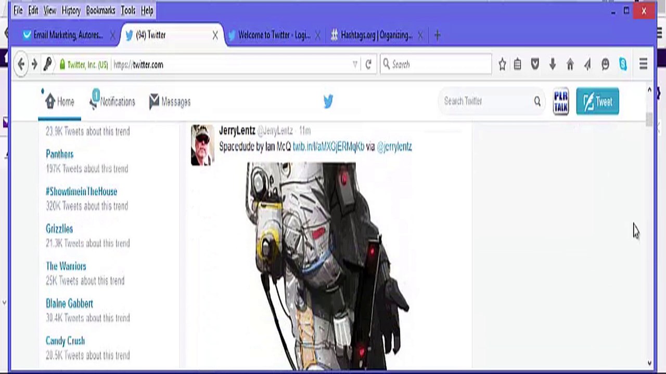
Task: Reload the current page
Action: (x=368, y=64)
